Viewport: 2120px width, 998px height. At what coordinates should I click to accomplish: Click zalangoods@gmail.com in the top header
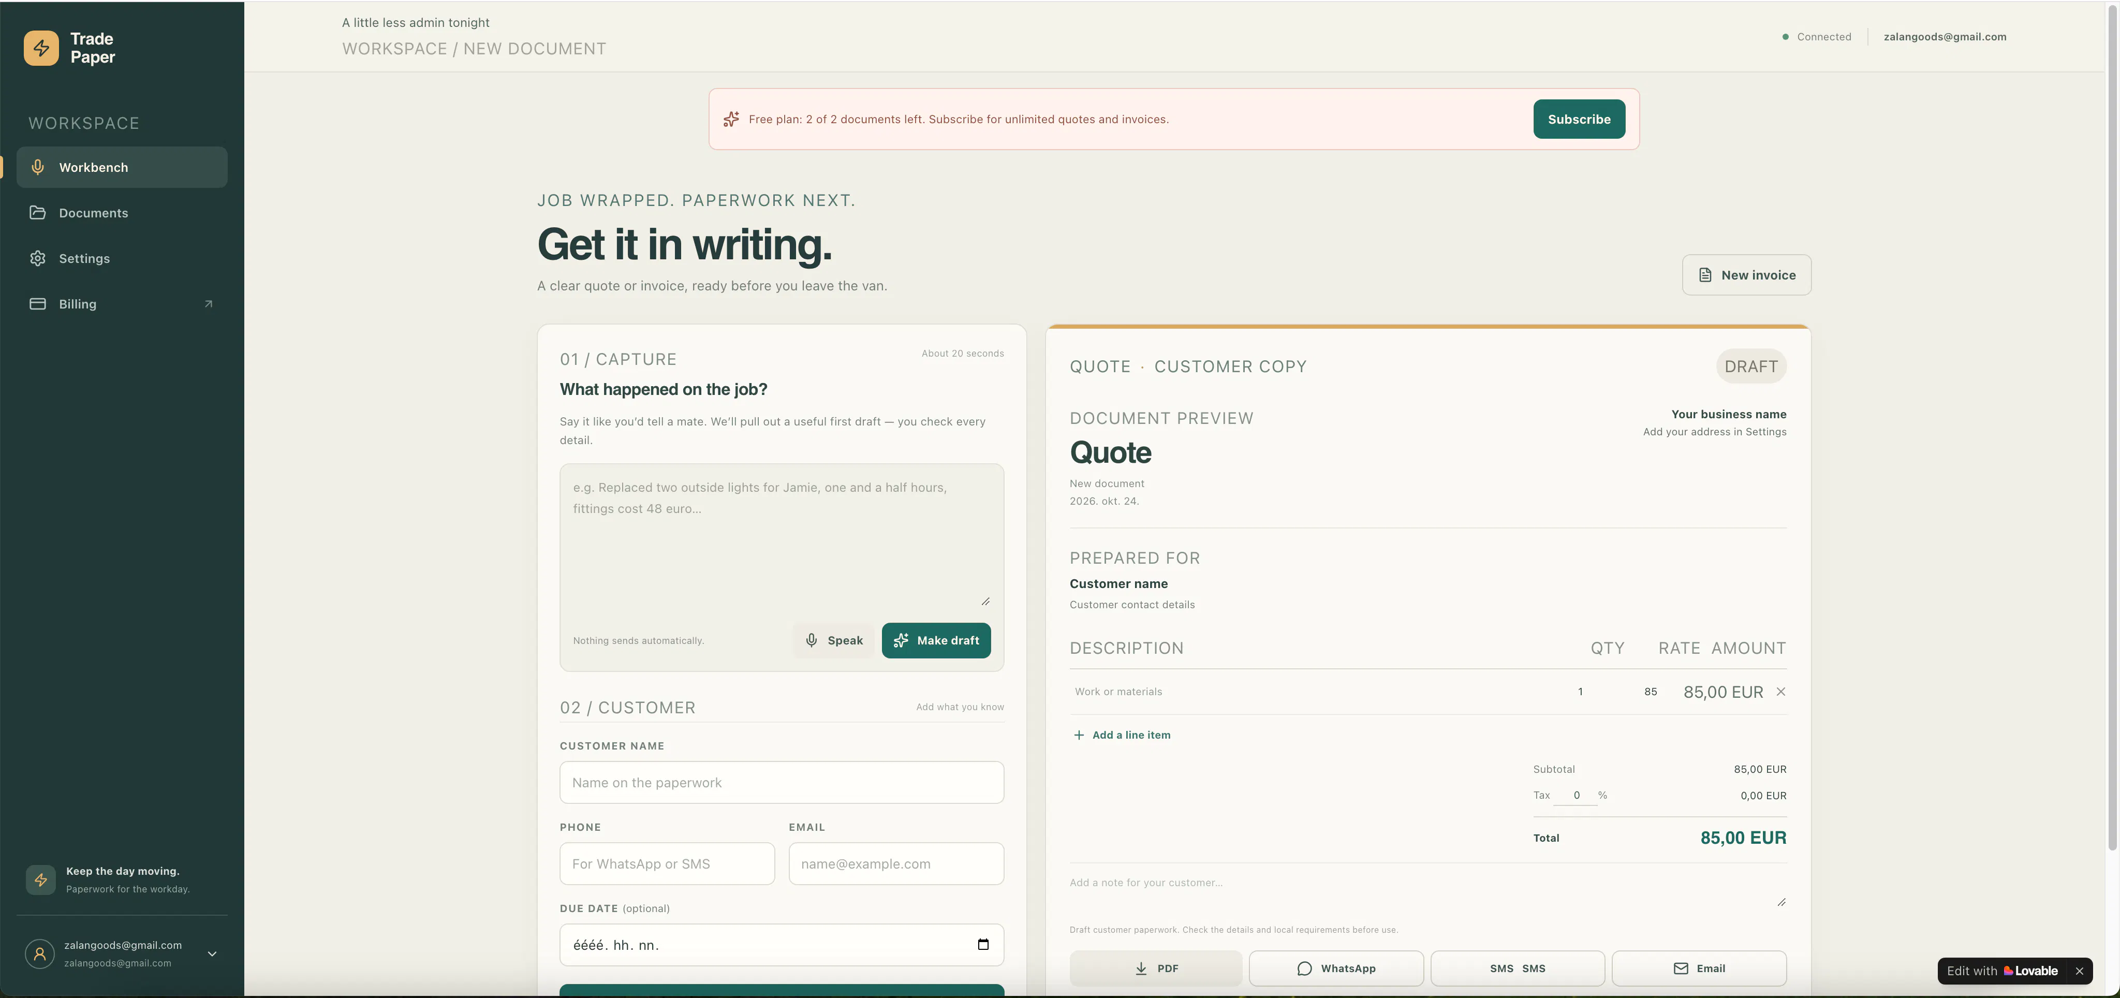tap(1945, 36)
